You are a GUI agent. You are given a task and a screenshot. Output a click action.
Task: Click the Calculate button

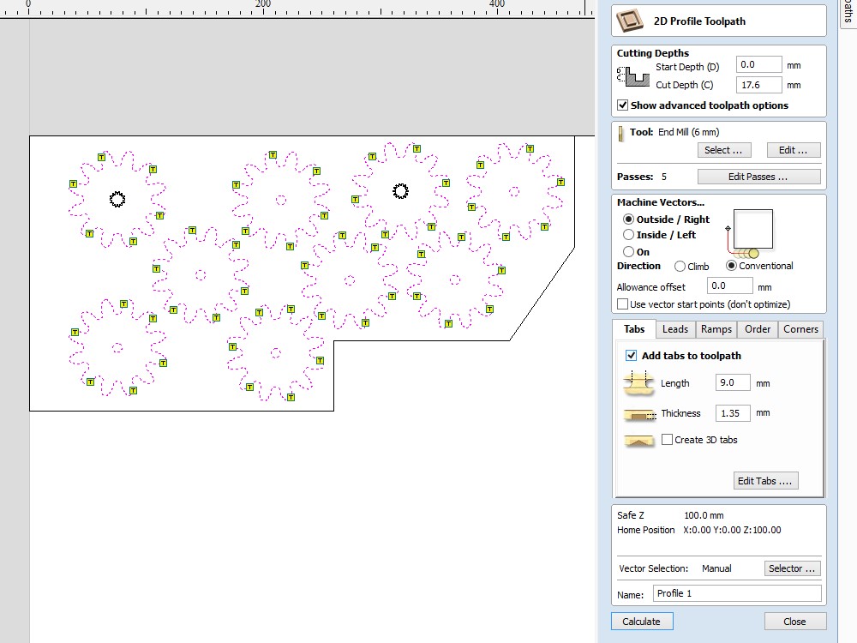(x=642, y=622)
